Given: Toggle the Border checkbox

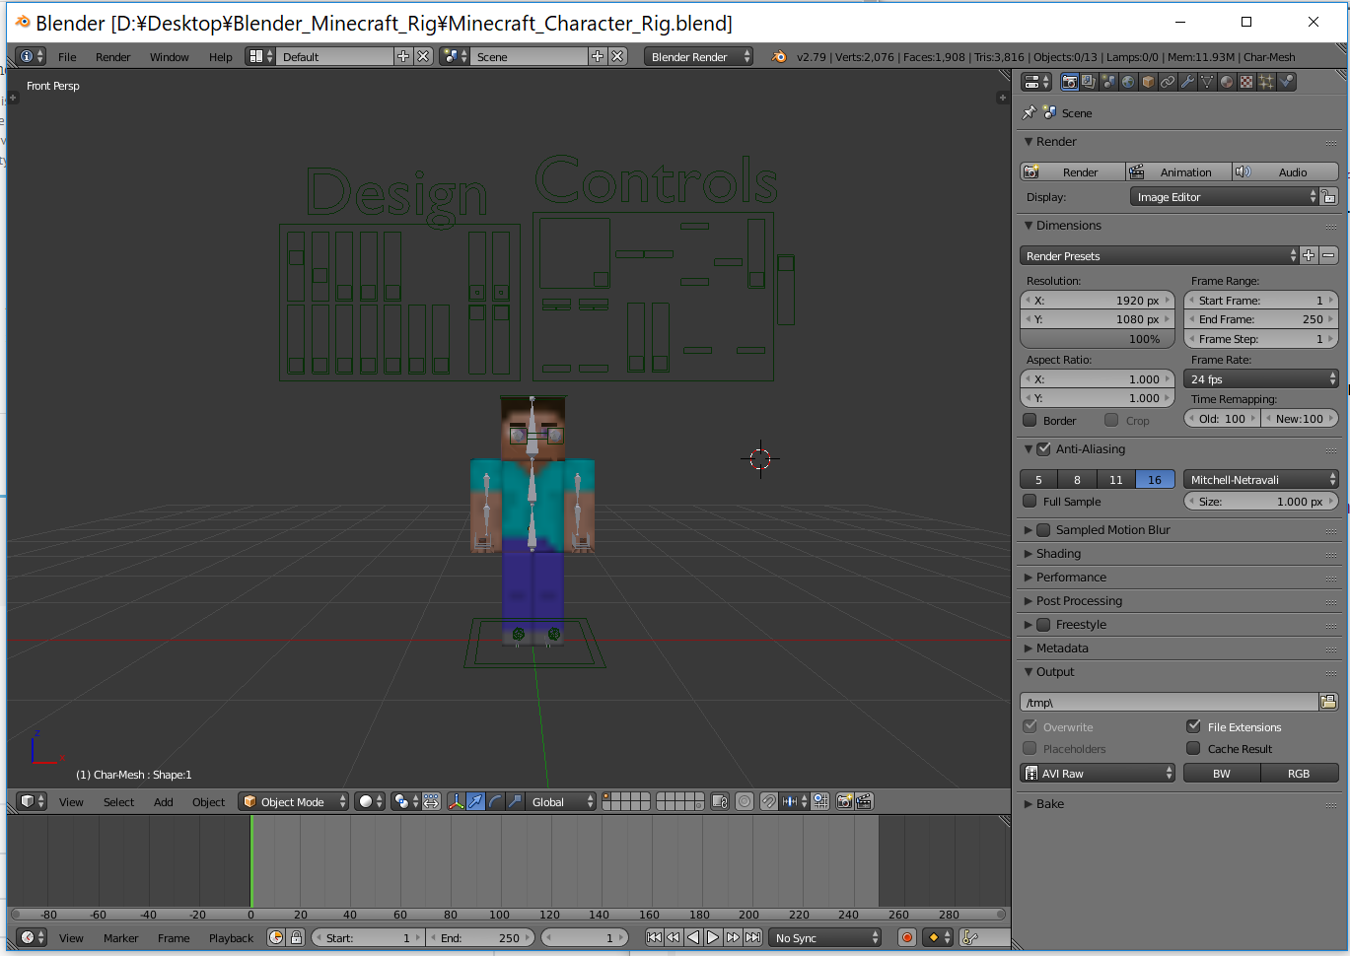Looking at the screenshot, I should coord(1030,420).
